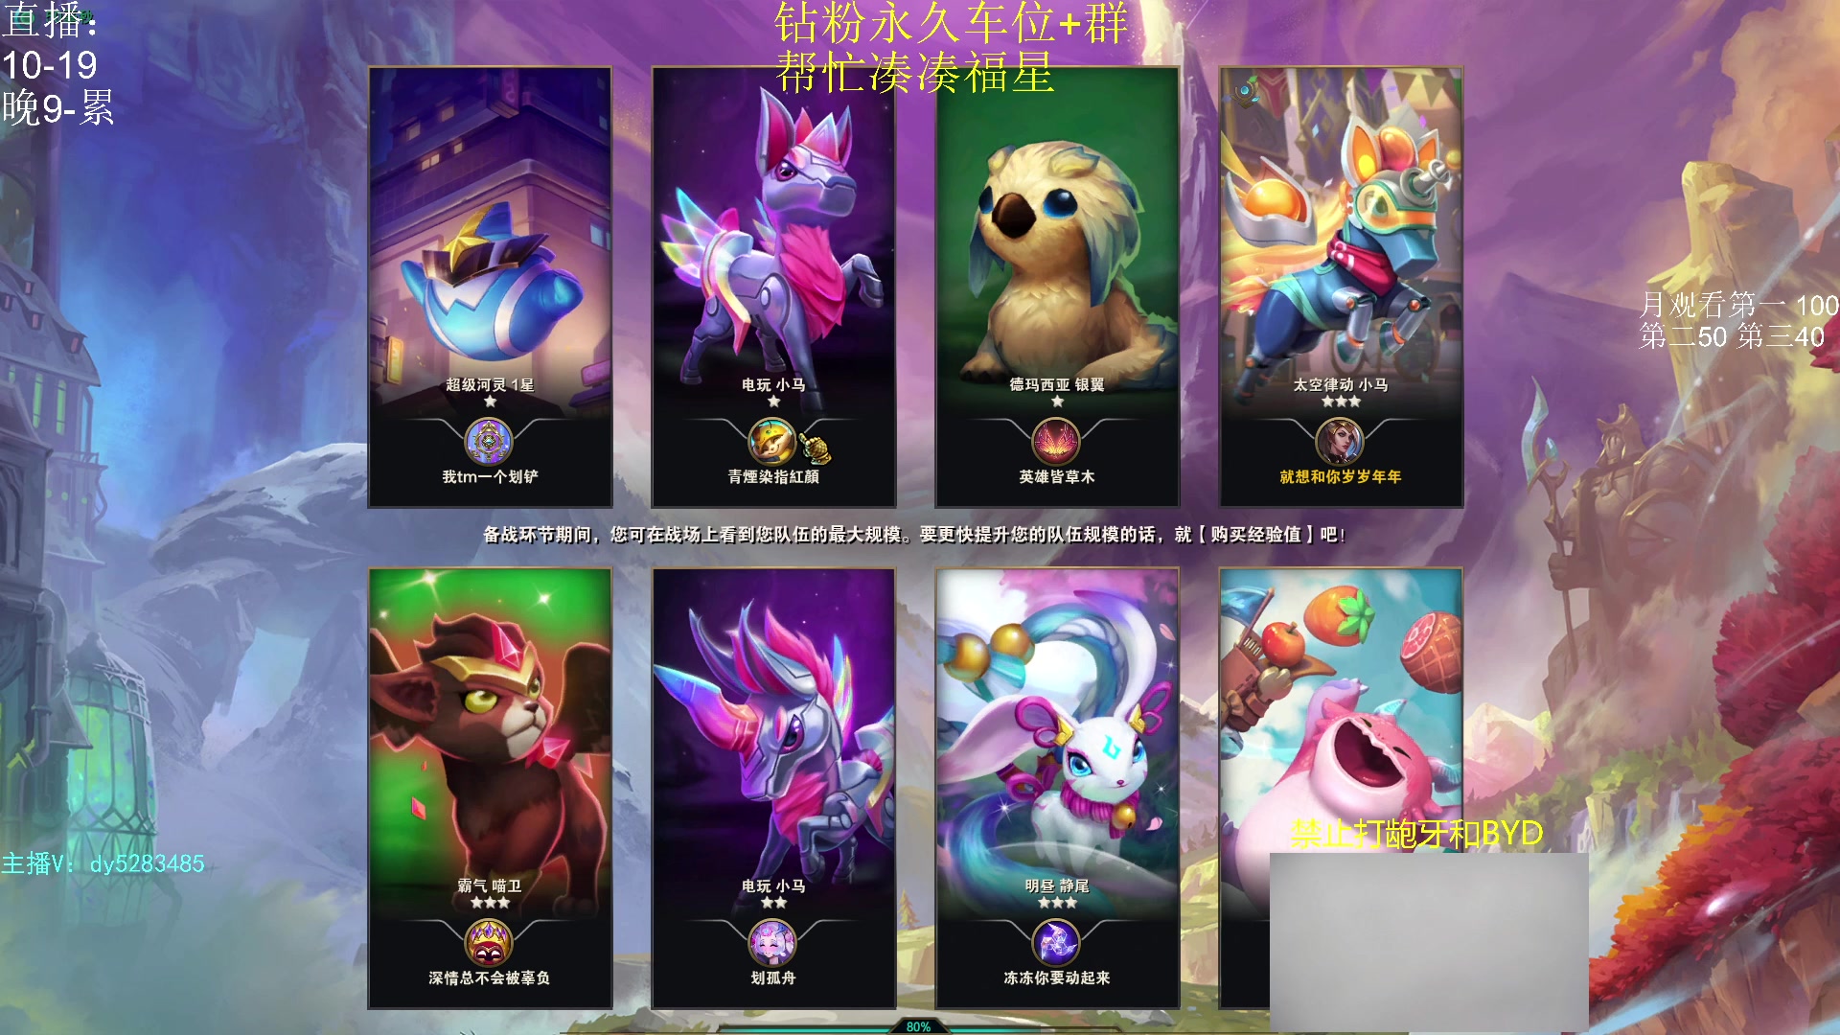Click the Teemo summoner icon of 青煙染指紅顏

771,442
